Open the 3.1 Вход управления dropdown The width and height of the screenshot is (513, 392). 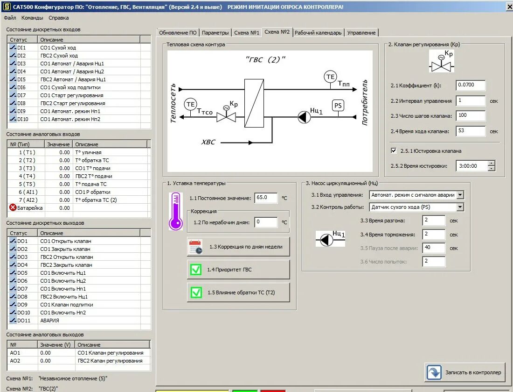click(x=460, y=195)
